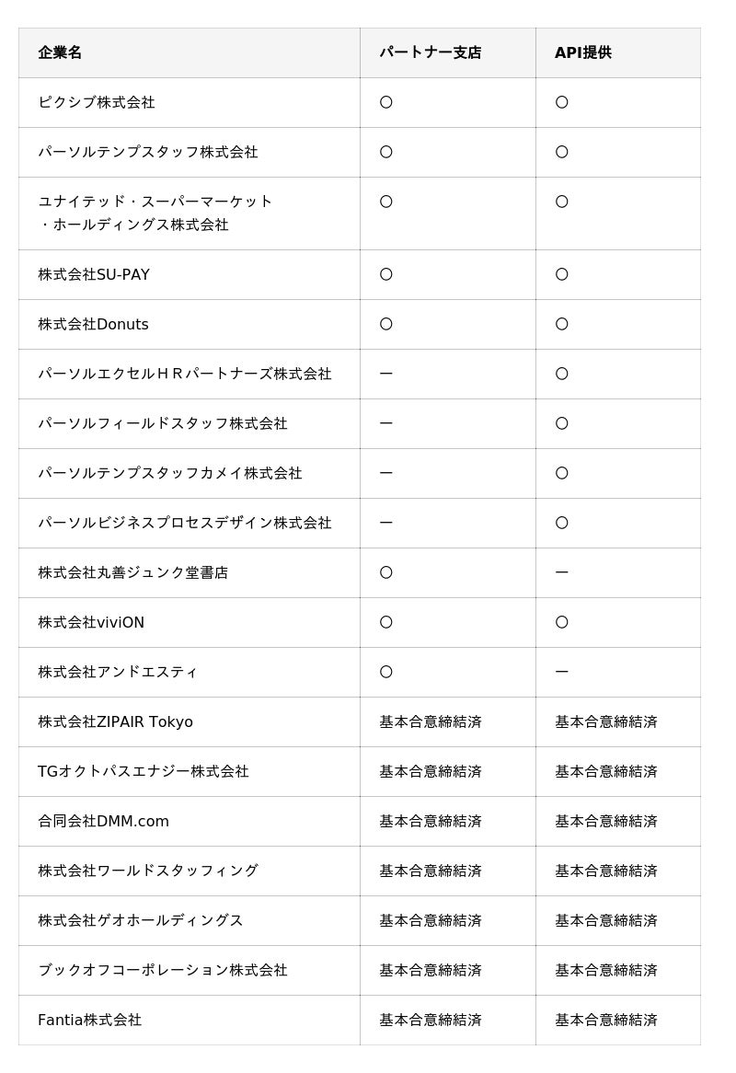Click the API提供 column header
This screenshot has height=1073, width=736.
pyautogui.click(x=582, y=52)
